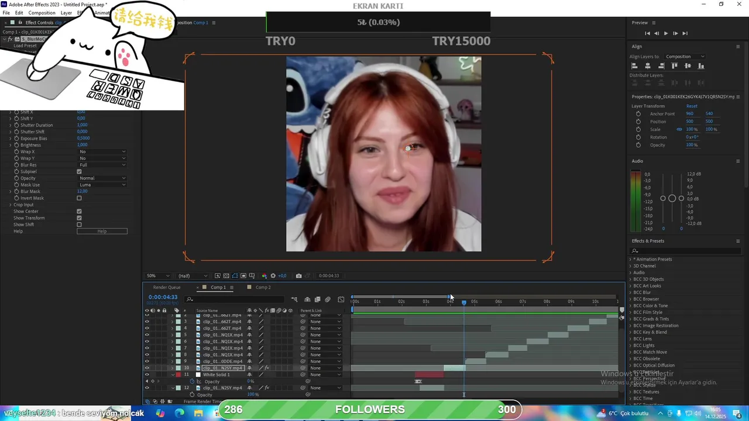749x421 pixels.
Task: Switch to Render Queue tab
Action: click(x=167, y=288)
